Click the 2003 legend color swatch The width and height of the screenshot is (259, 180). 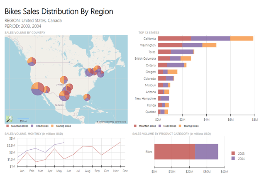pyautogui.click(x=233, y=153)
